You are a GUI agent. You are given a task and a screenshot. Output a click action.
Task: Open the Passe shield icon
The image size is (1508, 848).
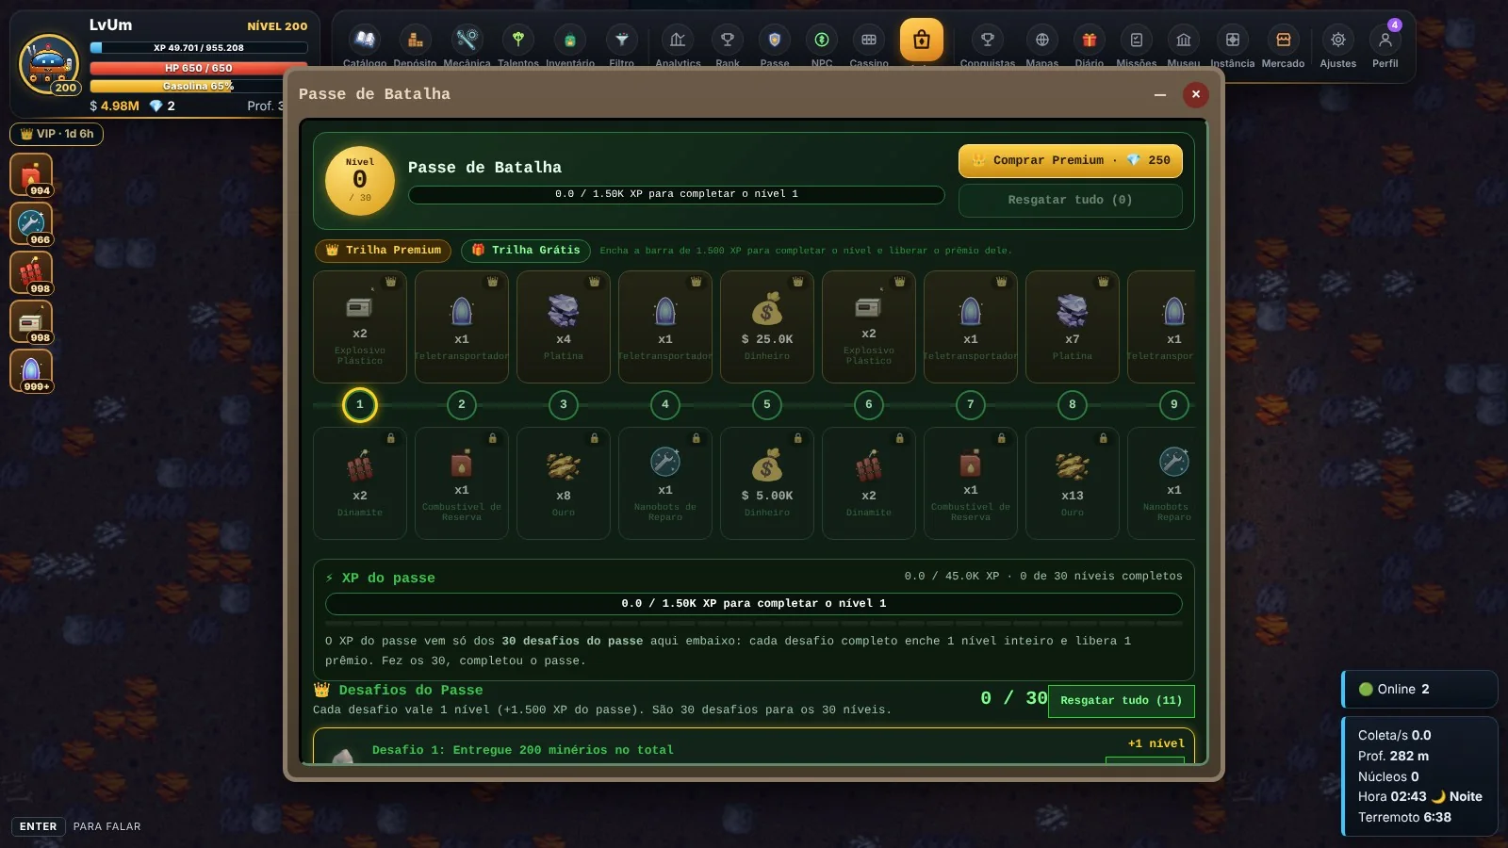(775, 41)
